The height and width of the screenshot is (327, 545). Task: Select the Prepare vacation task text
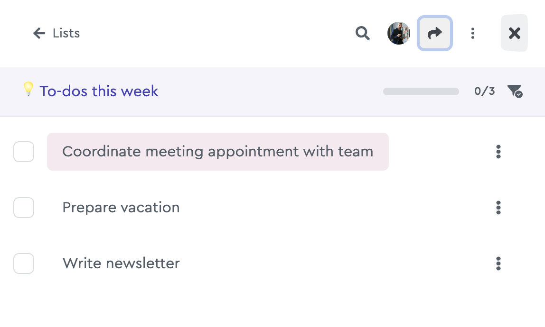coord(121,208)
